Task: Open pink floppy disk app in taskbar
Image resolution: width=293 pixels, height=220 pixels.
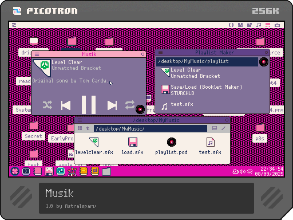Action: pyautogui.click(x=49, y=171)
